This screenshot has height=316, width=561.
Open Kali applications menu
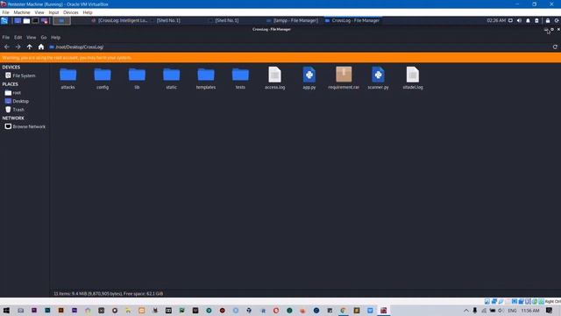(x=4, y=21)
